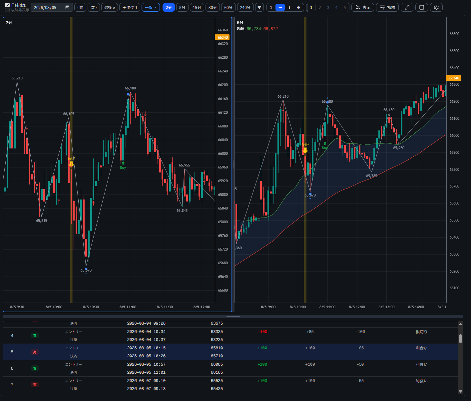Viewport: 471px width, 401px height.
Task: Switch to the 240分 timeframe
Action: click(245, 7)
